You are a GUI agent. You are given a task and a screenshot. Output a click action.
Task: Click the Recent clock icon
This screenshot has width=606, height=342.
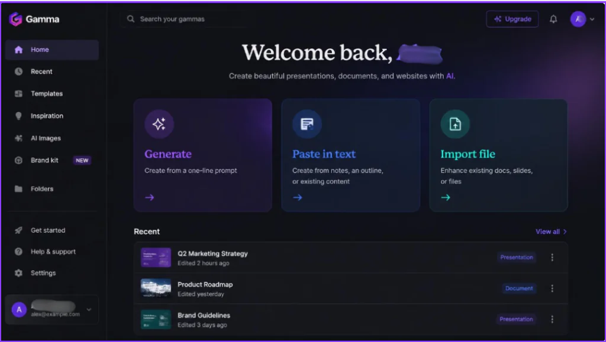(x=18, y=71)
